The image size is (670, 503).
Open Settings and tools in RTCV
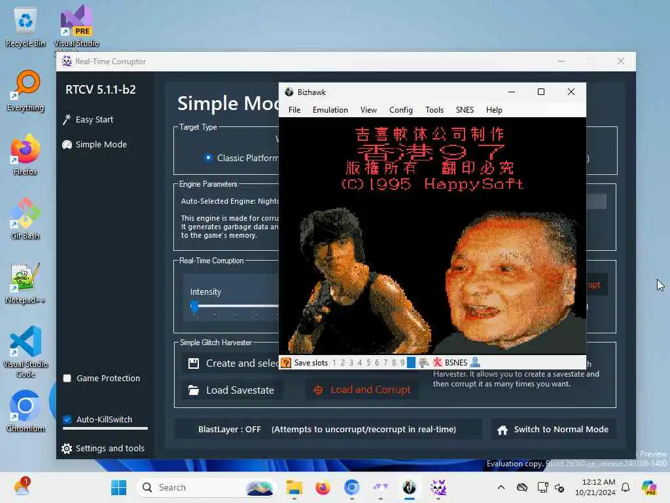(103, 448)
